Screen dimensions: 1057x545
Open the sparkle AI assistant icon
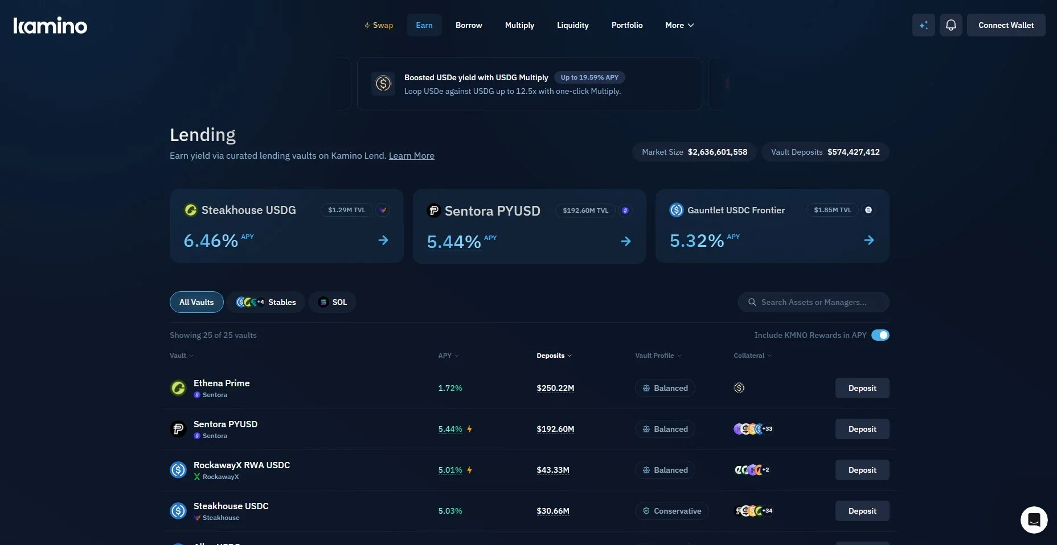point(923,25)
